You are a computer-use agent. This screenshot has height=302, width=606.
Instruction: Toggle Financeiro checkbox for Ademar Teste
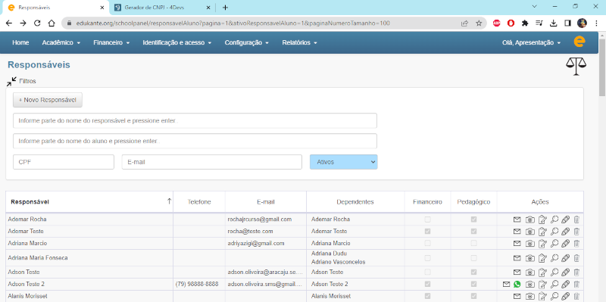coord(427,232)
